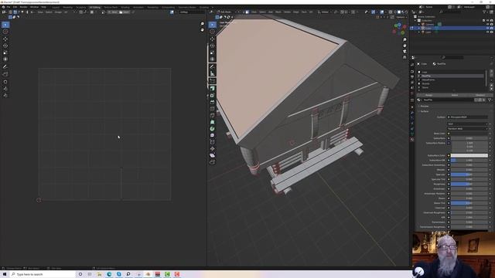Open the Mesh menu in the 3D viewport

click(x=278, y=12)
